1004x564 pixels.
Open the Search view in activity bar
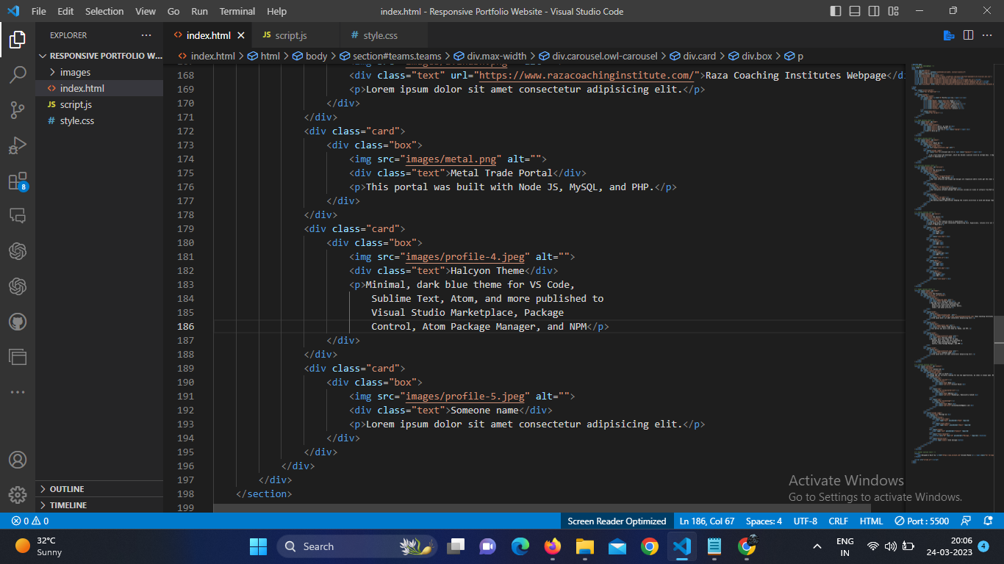coord(18,74)
